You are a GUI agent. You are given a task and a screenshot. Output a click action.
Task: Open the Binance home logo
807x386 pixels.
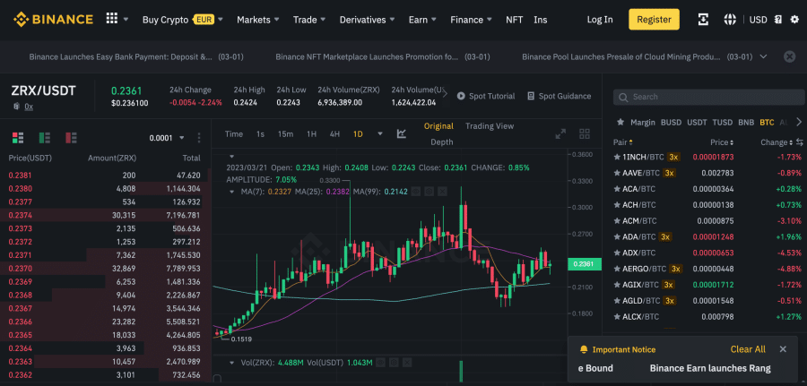pos(53,20)
